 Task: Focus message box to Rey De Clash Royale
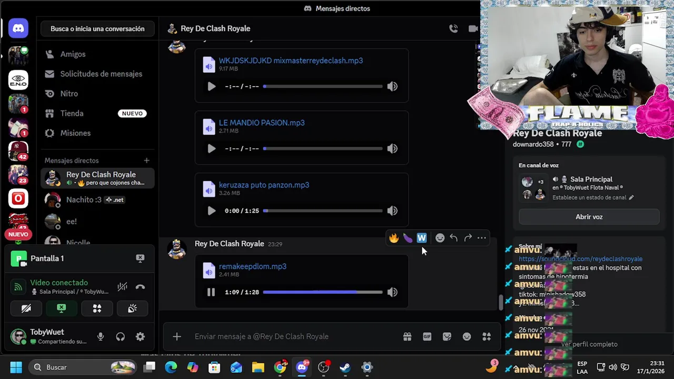pos(295,336)
